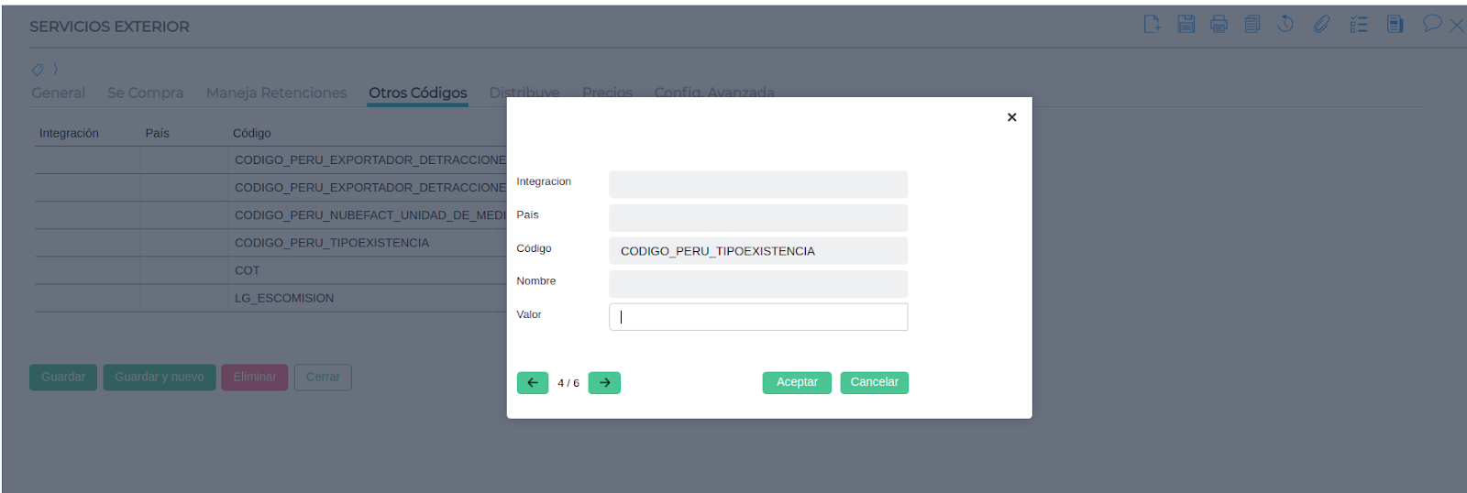Viewport: 1467px width, 493px height.
Task: Select the CODIGO_PERU_TIPOEXISTENCIA table row
Action: (271, 243)
